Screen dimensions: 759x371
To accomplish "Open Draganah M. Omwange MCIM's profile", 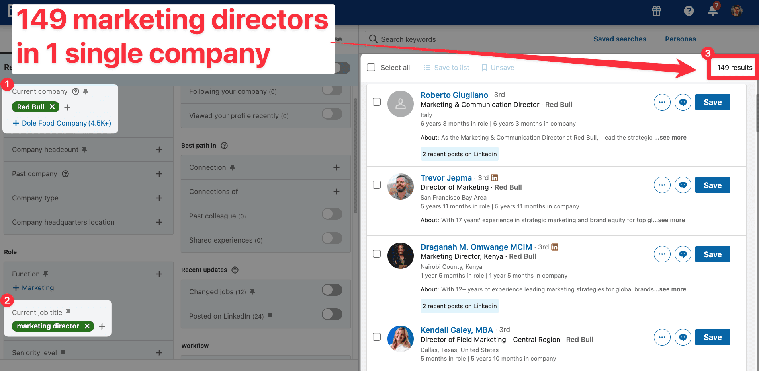I will (x=476, y=247).
